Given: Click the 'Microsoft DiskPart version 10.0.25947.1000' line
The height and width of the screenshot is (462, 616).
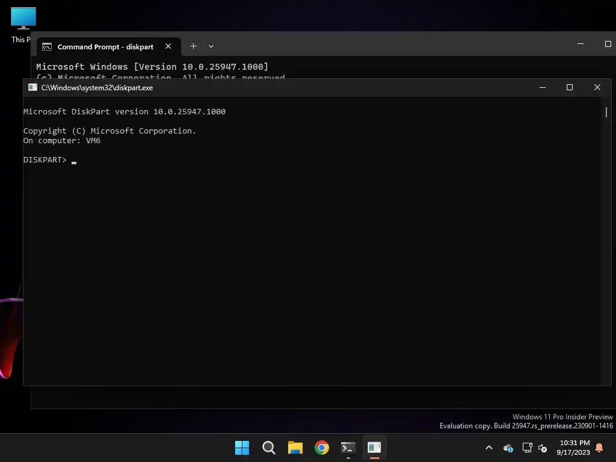Looking at the screenshot, I should [125, 111].
